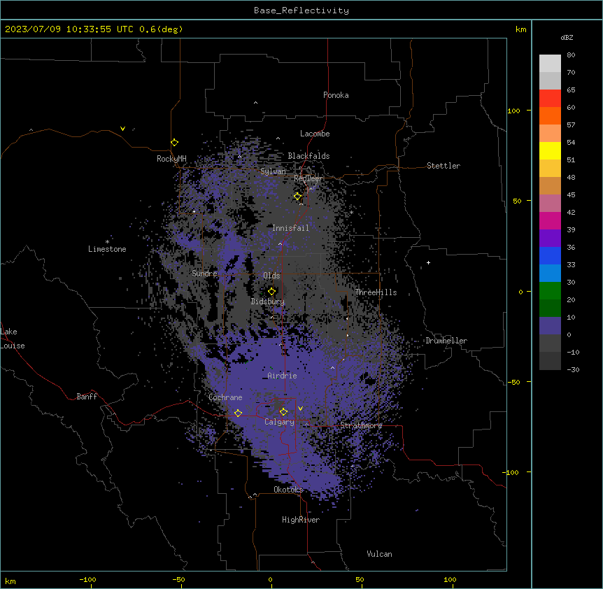The height and width of the screenshot is (589, 603).
Task: Select the Drumheller city label
Action: (446, 341)
